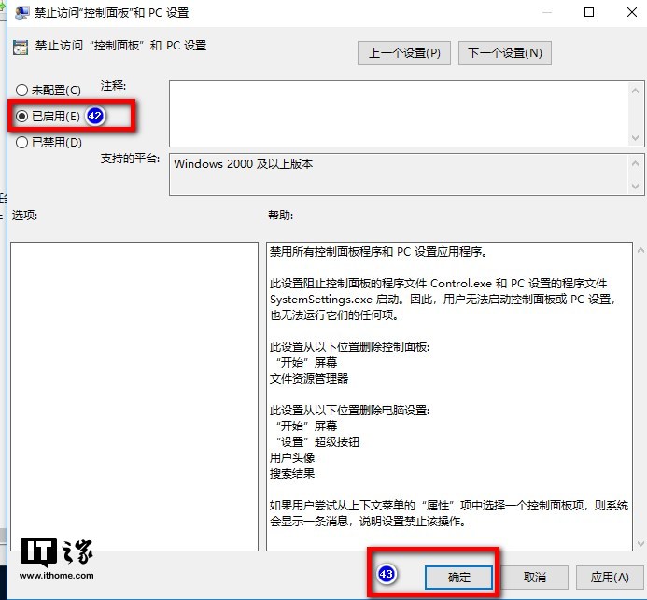Click the help text line '文件资源管理器'
Image resolution: width=647 pixels, height=600 pixels.
click(309, 378)
